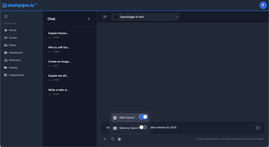Click the drainpipe.io logo

click(x=20, y=5)
